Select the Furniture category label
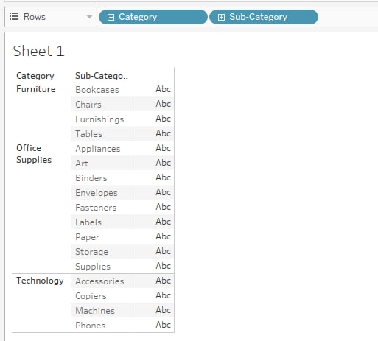Screen dimensions: 378x341 pos(36,89)
